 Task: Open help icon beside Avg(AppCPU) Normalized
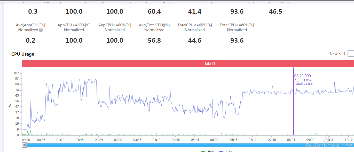tap(41, 30)
